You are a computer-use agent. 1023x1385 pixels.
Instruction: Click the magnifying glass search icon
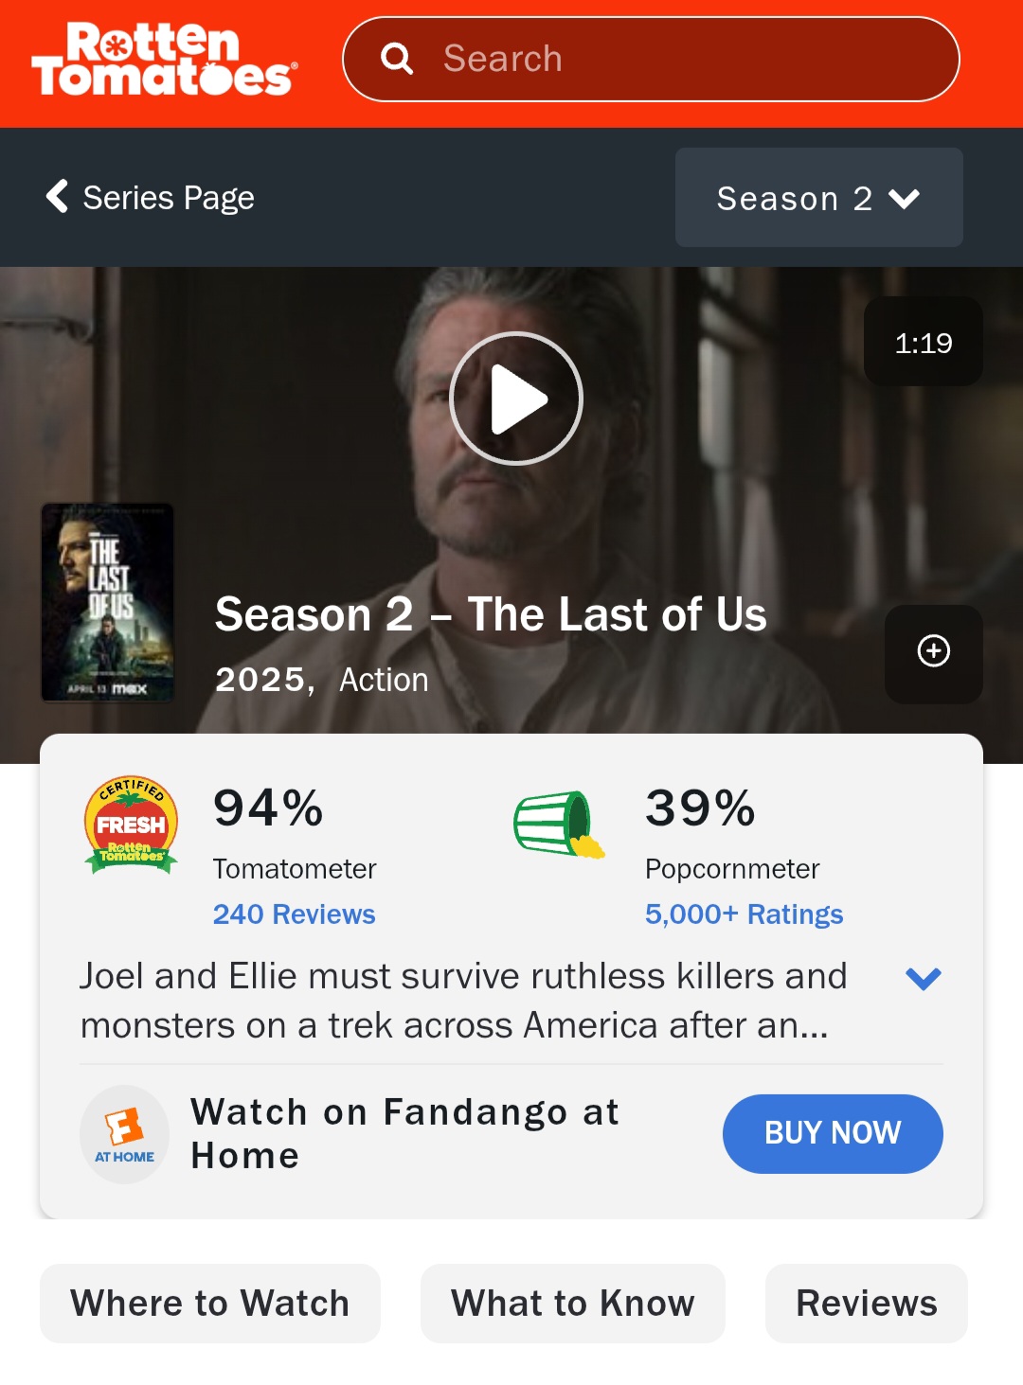(397, 59)
